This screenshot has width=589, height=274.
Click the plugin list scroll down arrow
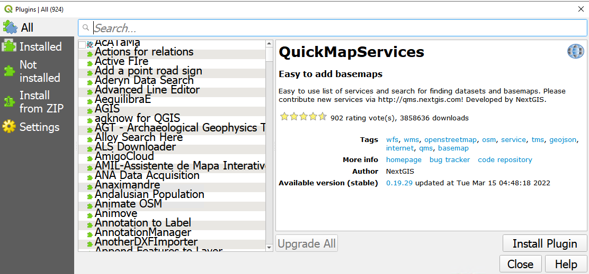tap(269, 248)
